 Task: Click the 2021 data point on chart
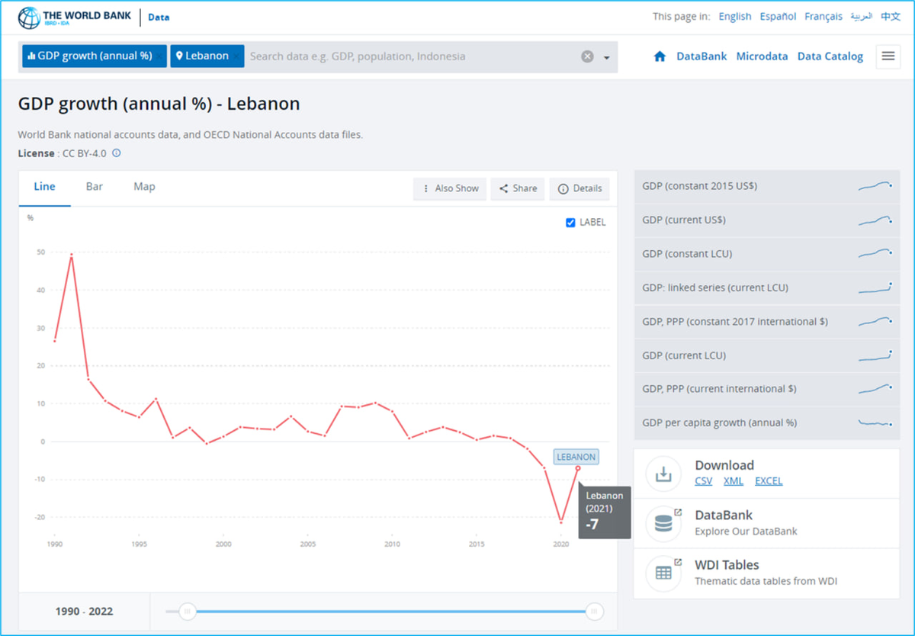[x=578, y=467]
